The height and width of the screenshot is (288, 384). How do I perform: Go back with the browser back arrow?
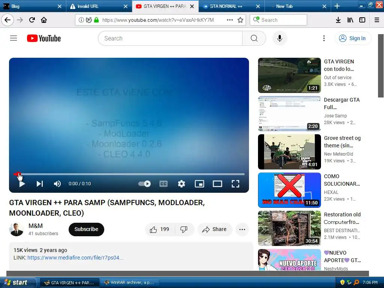7,20
